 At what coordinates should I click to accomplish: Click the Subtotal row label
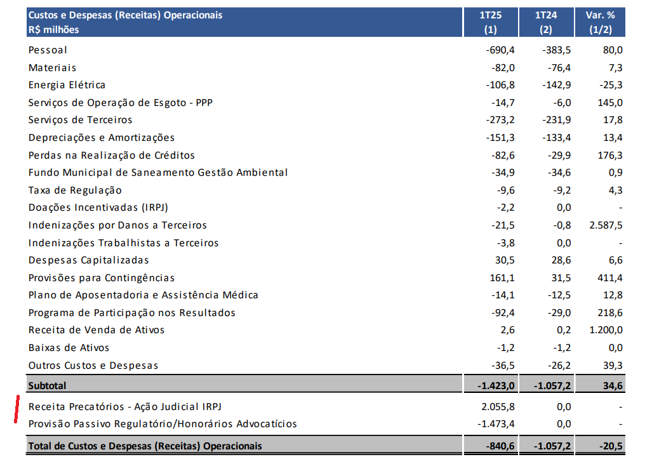coord(47,386)
